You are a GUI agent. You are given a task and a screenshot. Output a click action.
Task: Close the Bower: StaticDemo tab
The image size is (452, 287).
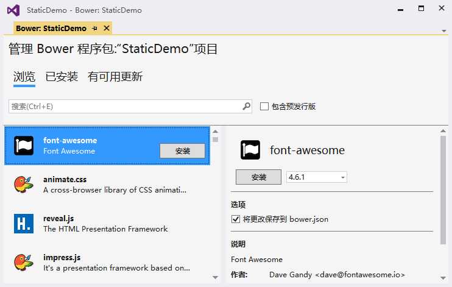107,28
